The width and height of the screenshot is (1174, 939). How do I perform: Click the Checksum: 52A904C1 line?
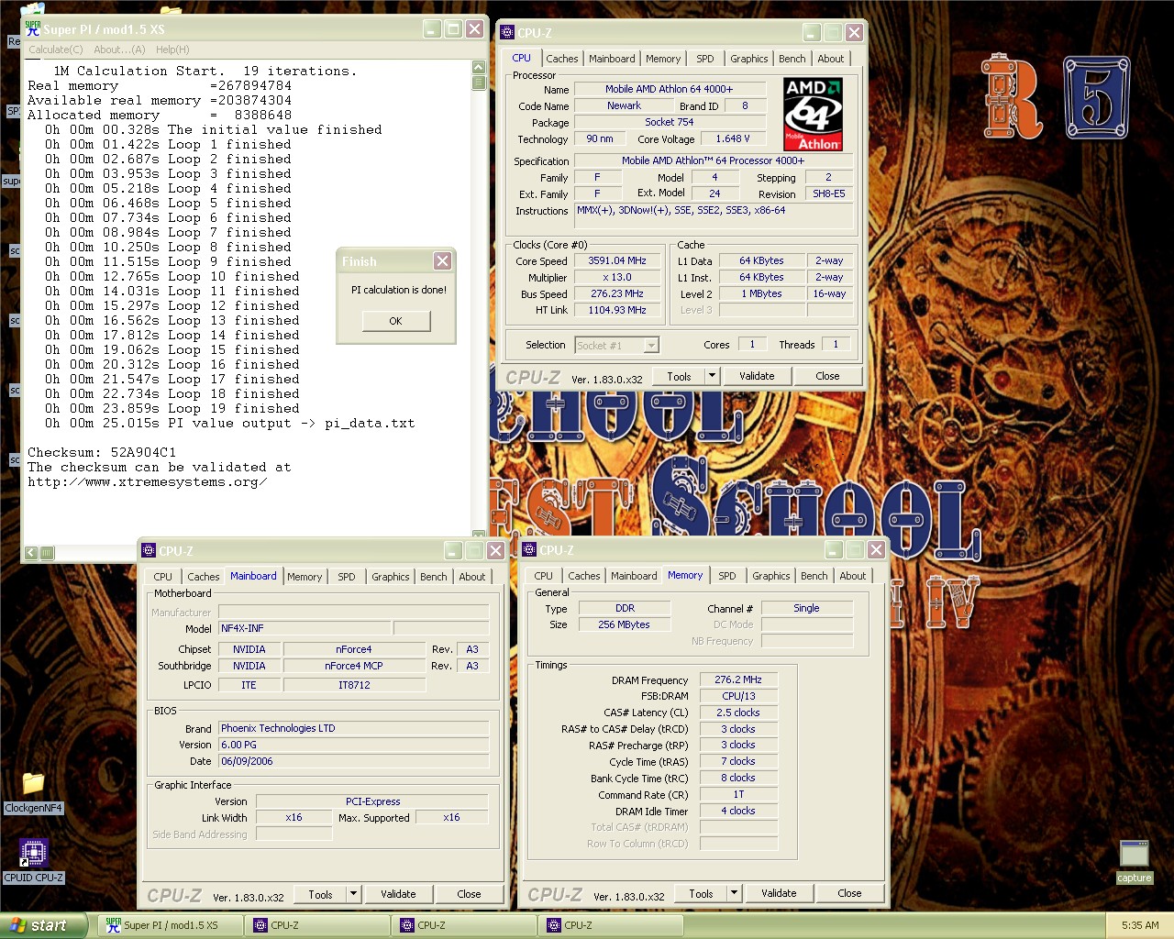click(x=101, y=453)
